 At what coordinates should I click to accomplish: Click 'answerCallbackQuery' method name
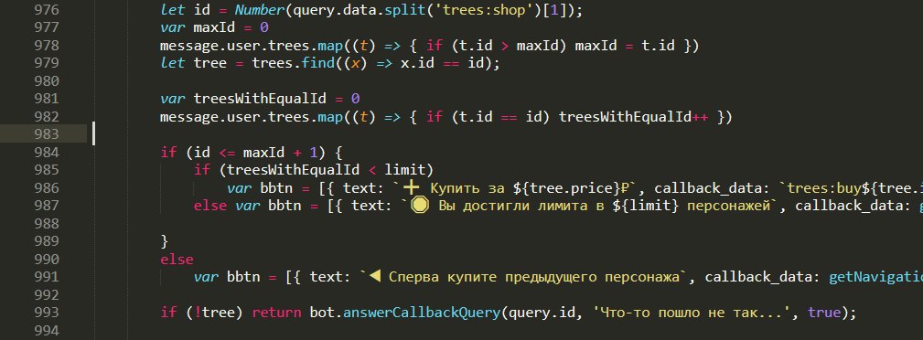pos(421,313)
